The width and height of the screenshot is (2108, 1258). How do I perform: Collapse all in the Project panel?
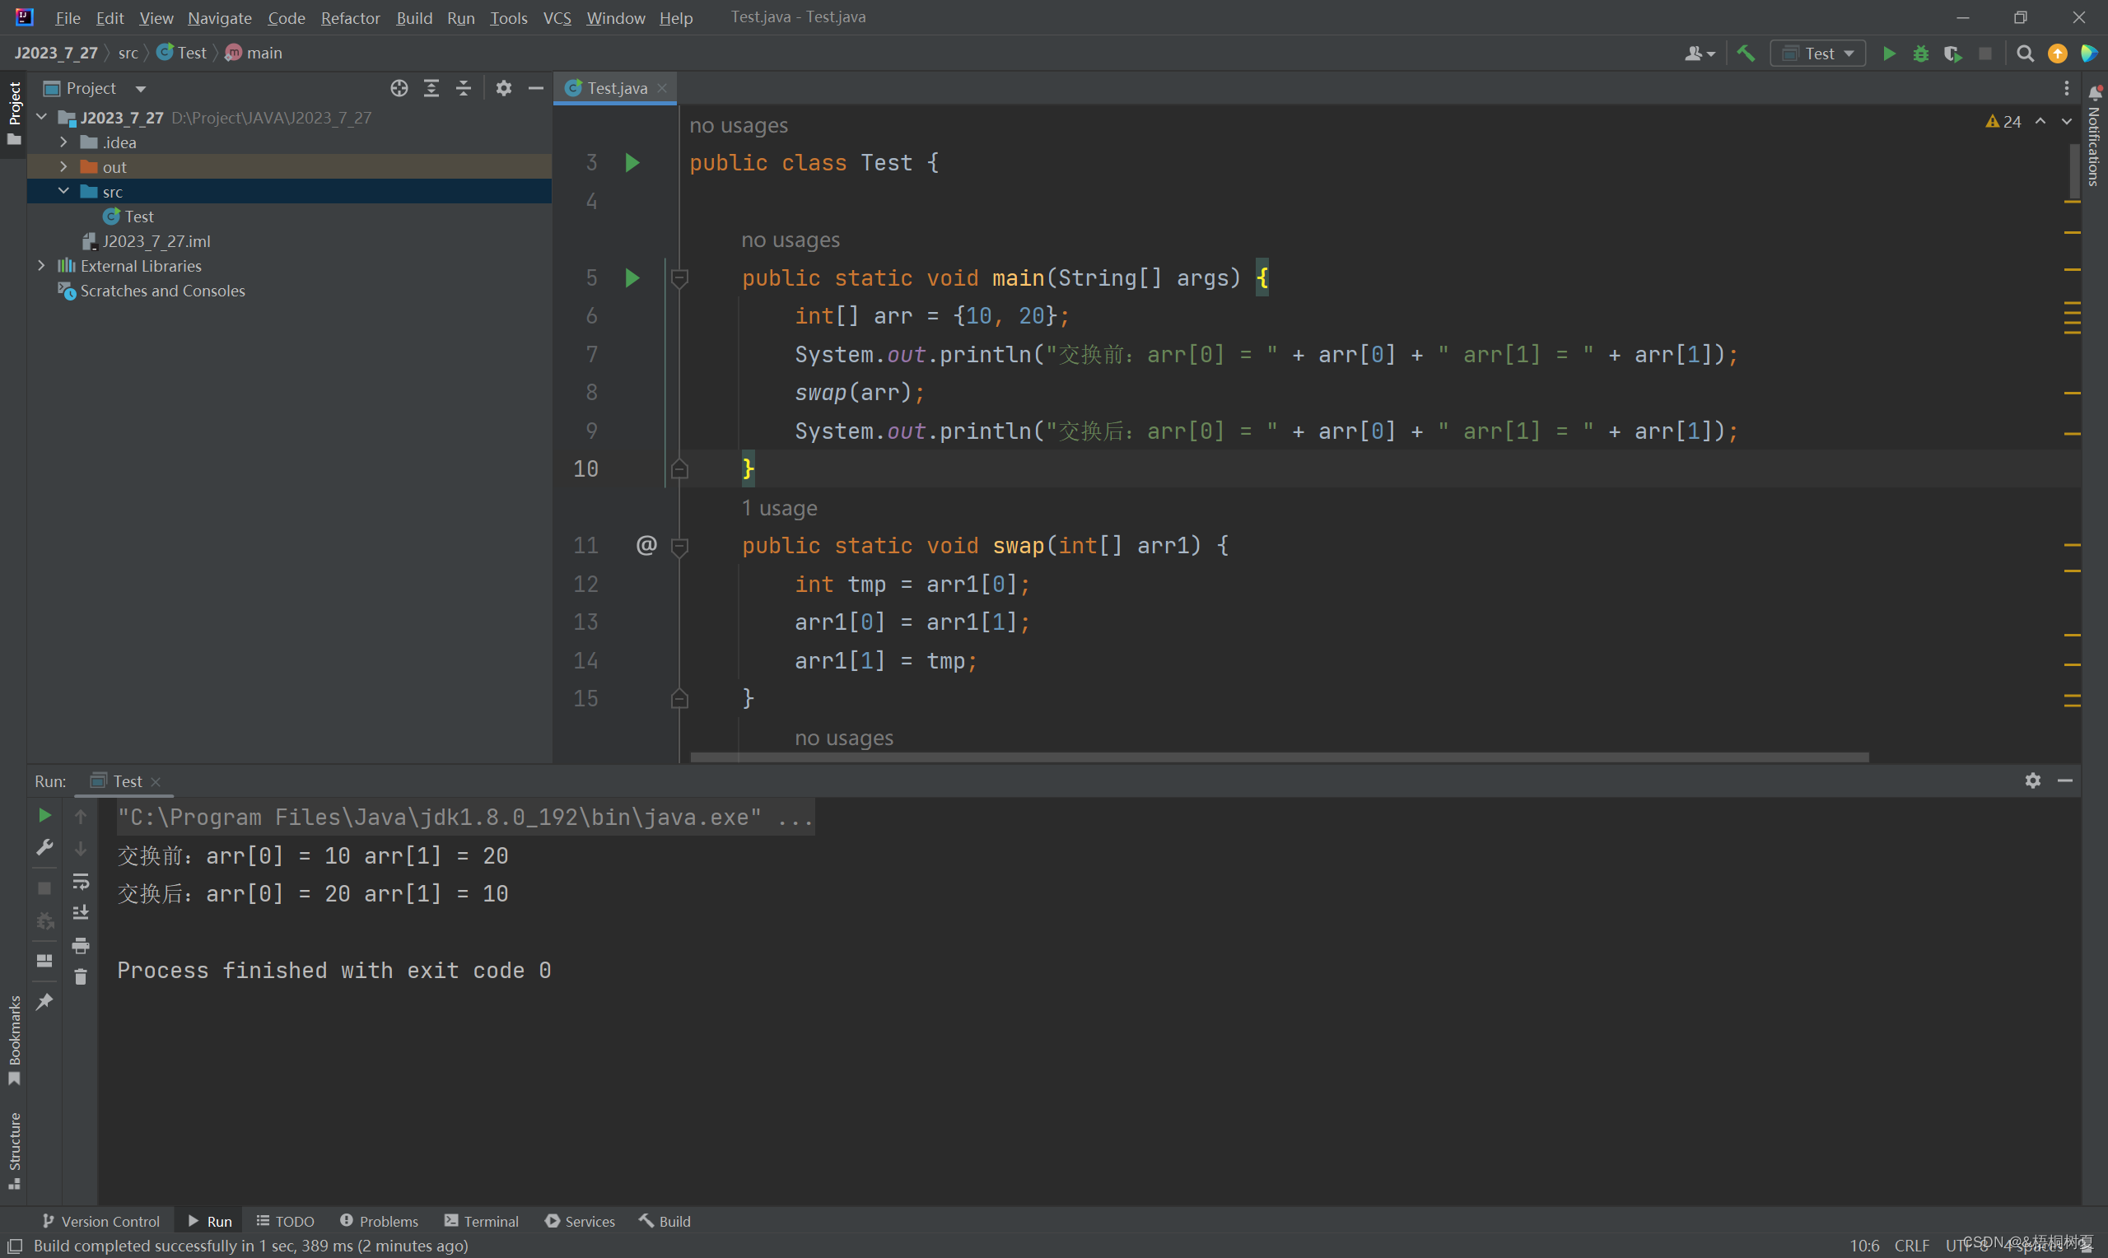464,88
